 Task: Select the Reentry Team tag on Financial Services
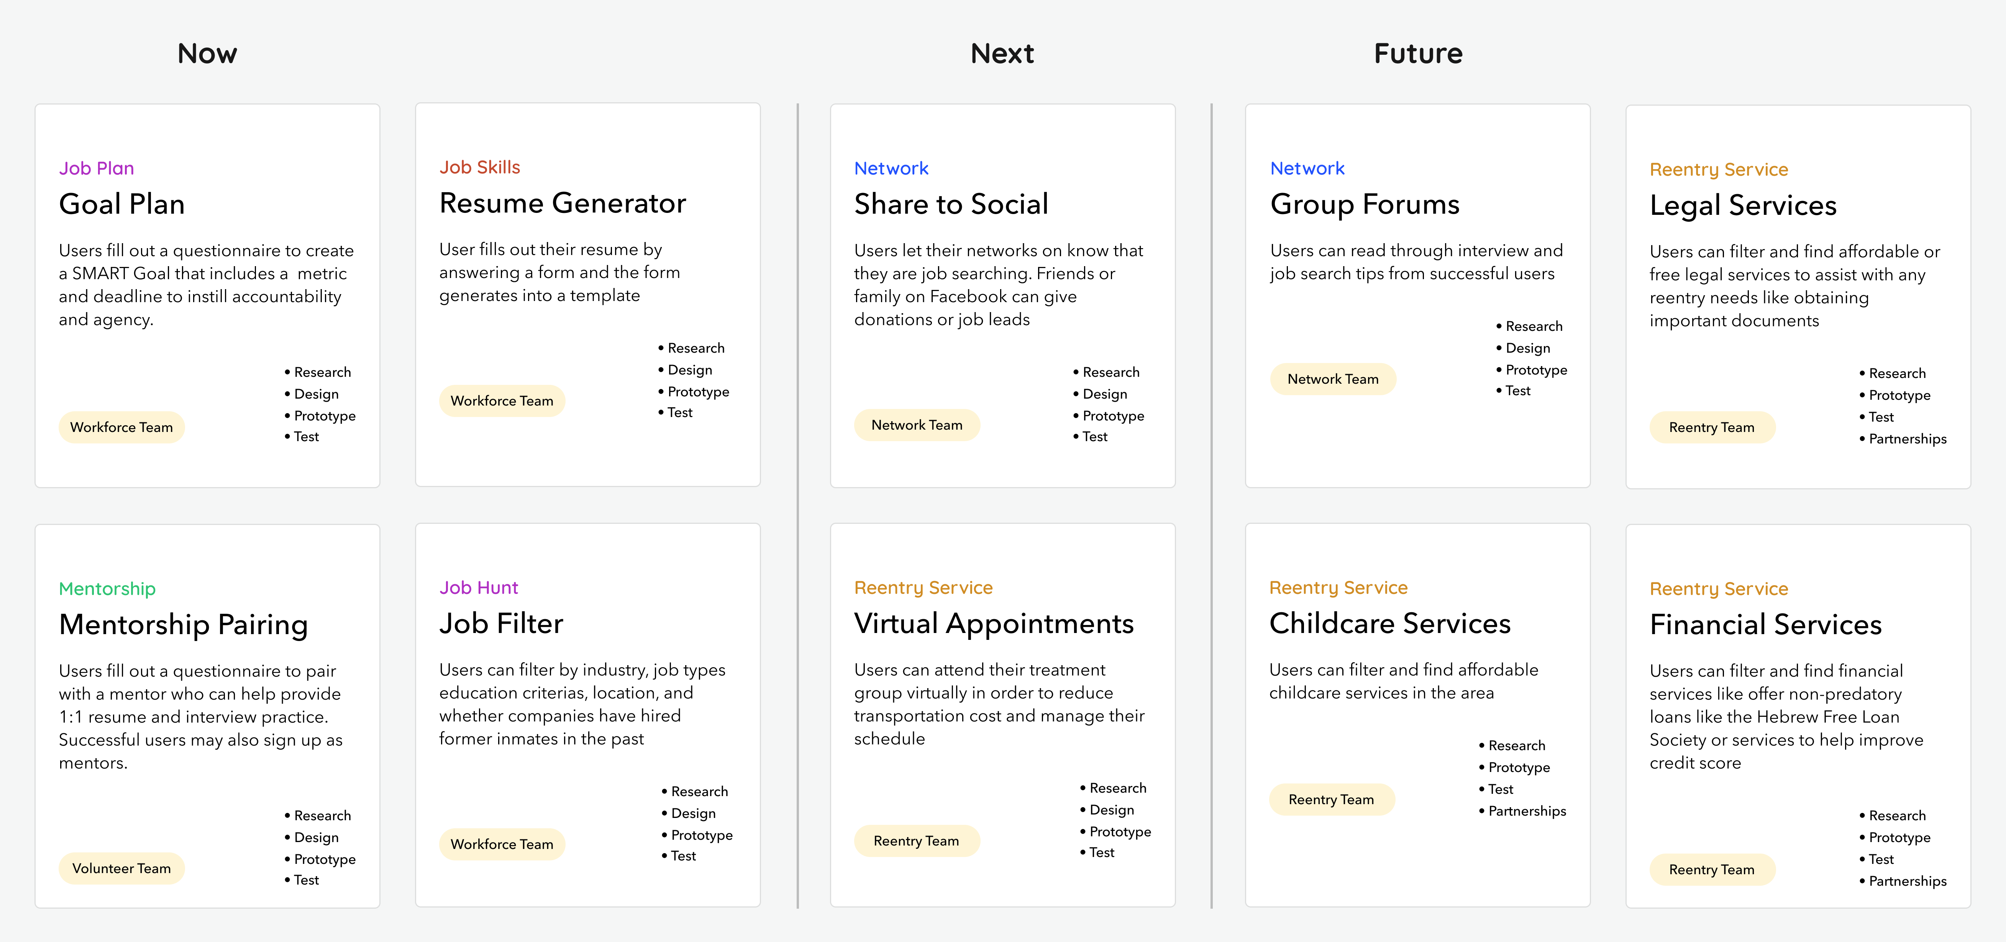(x=1712, y=870)
